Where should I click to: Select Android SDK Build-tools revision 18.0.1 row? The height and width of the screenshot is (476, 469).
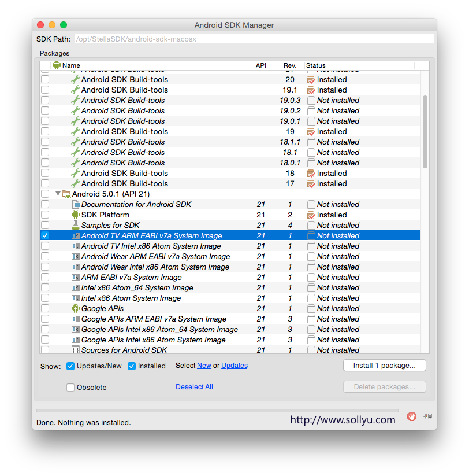coord(230,163)
